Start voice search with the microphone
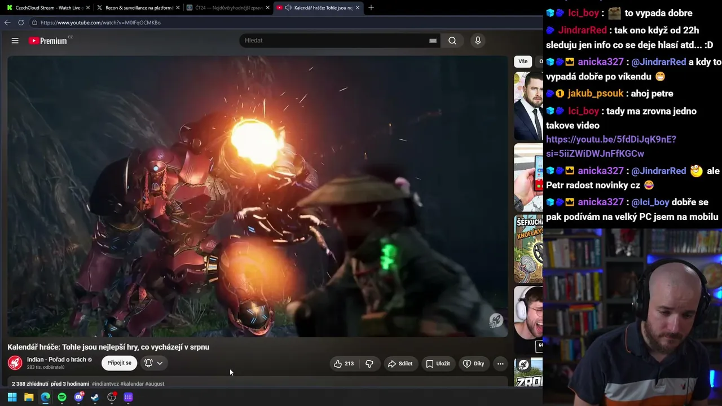The width and height of the screenshot is (722, 406). tap(478, 41)
